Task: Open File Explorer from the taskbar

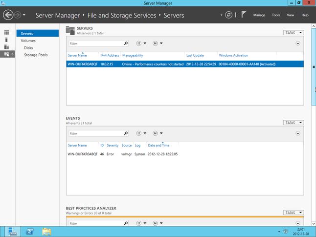Action: [46, 232]
